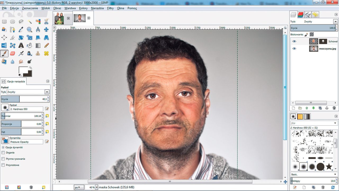
Task: Switch to the Channels tab
Action: (x=300, y=15)
